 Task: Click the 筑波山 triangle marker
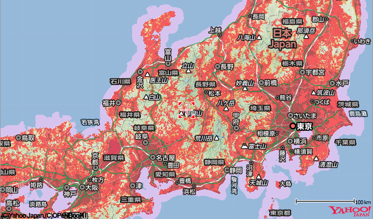tap(313, 92)
